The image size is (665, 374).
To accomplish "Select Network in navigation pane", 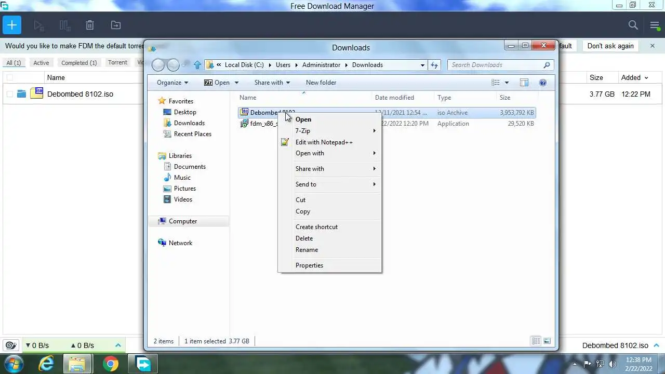I will pyautogui.click(x=180, y=243).
